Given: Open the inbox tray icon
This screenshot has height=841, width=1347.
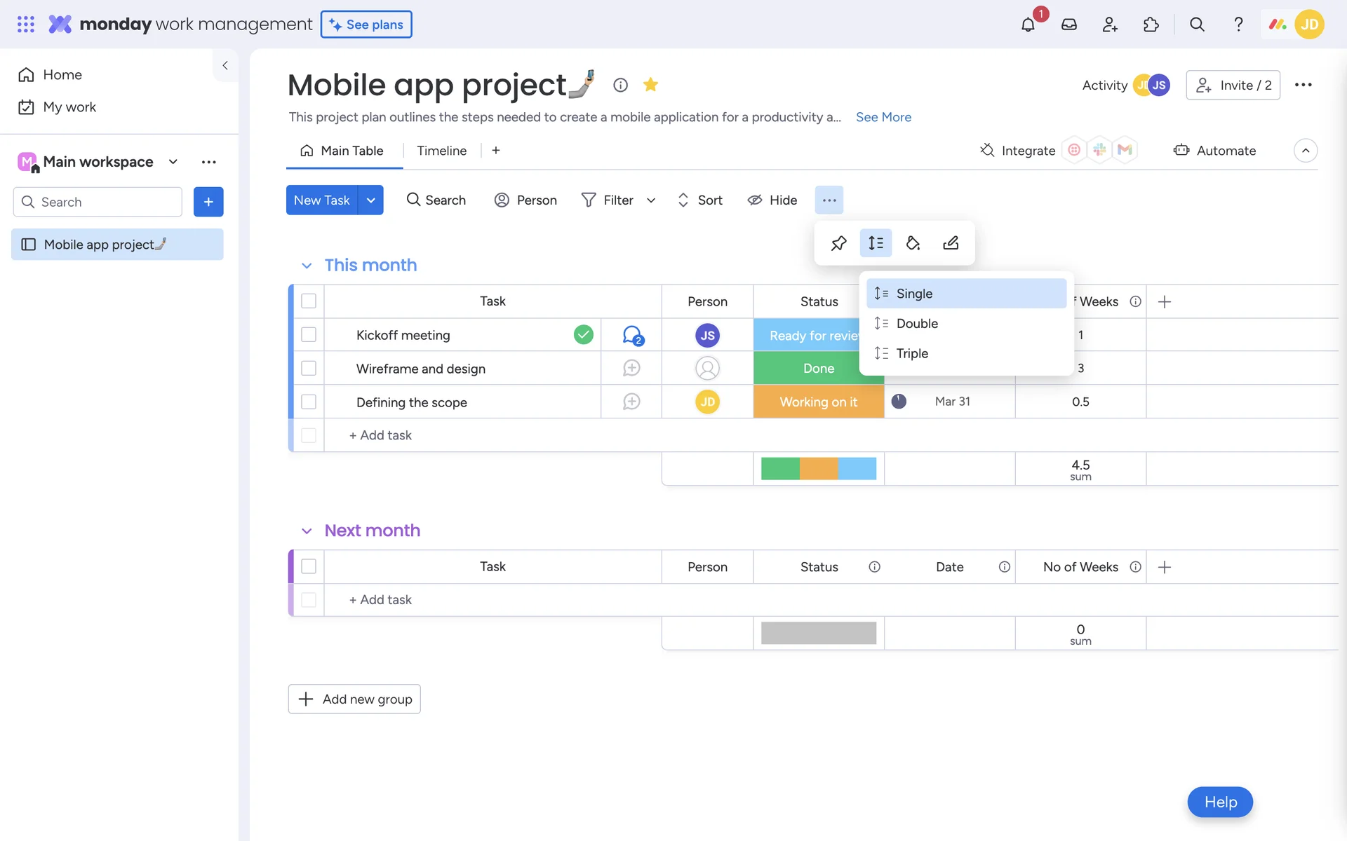Looking at the screenshot, I should [x=1068, y=25].
